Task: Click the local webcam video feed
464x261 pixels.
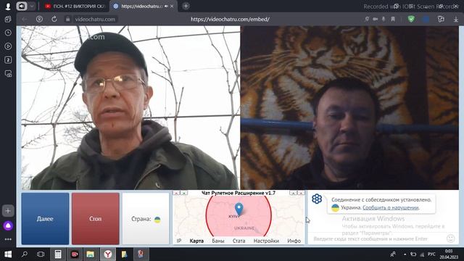Action: (x=130, y=108)
